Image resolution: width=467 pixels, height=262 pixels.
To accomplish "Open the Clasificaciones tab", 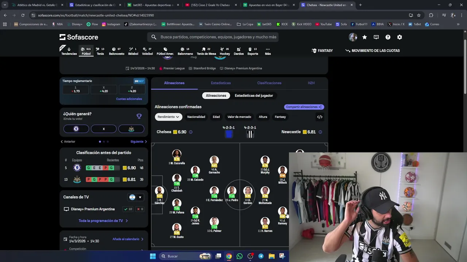I will tap(269, 83).
